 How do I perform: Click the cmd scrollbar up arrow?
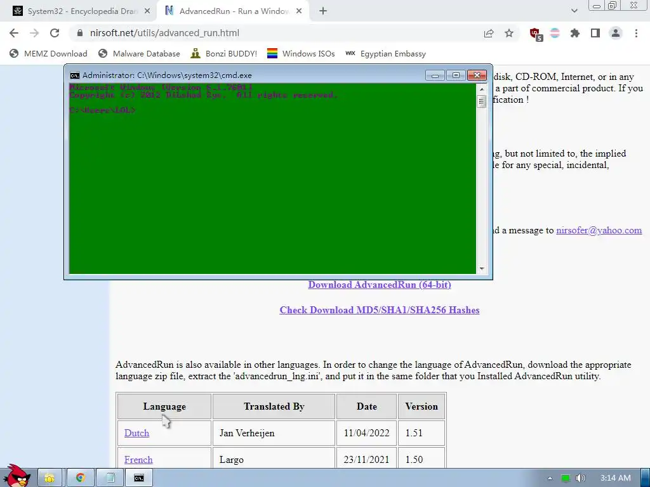coord(481,89)
